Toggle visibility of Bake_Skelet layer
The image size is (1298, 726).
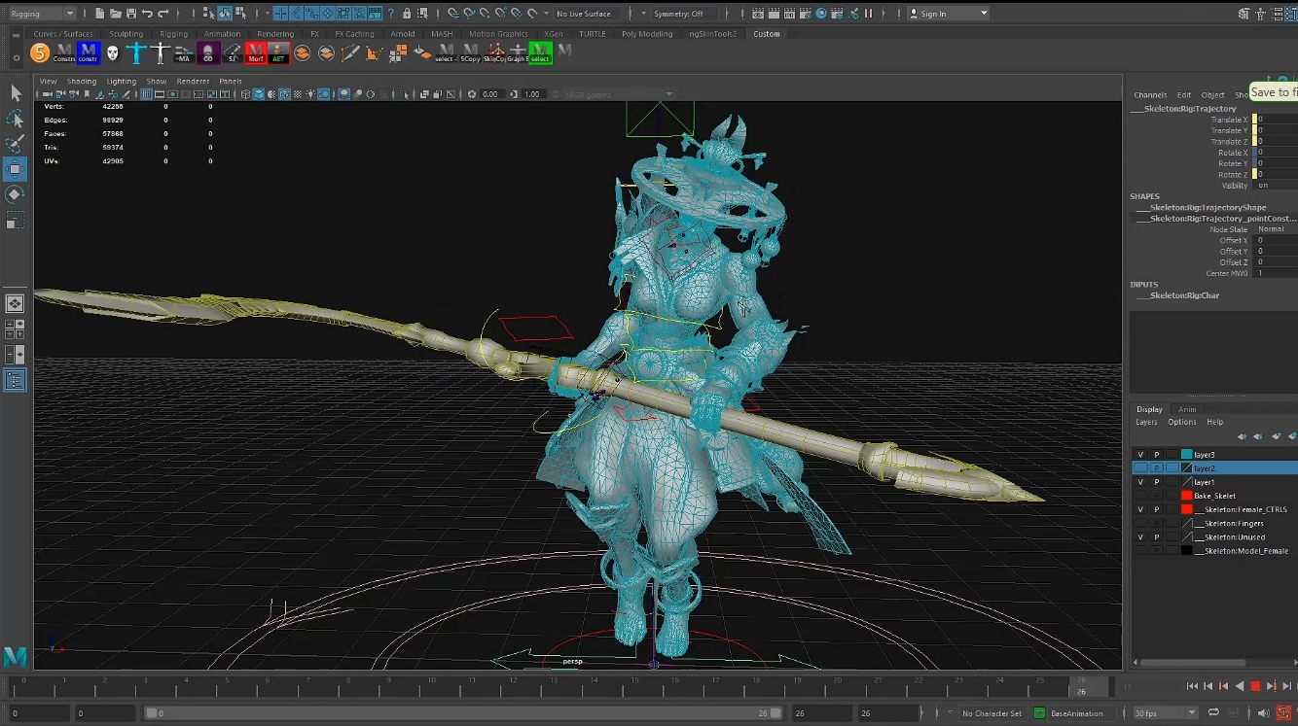tap(1140, 496)
